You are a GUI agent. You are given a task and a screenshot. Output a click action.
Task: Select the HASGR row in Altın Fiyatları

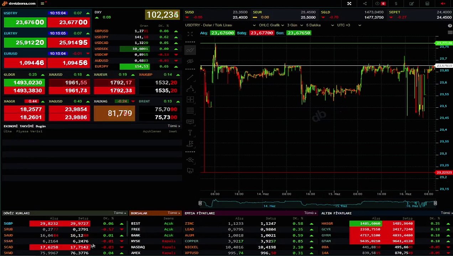pyautogui.click(x=386, y=224)
